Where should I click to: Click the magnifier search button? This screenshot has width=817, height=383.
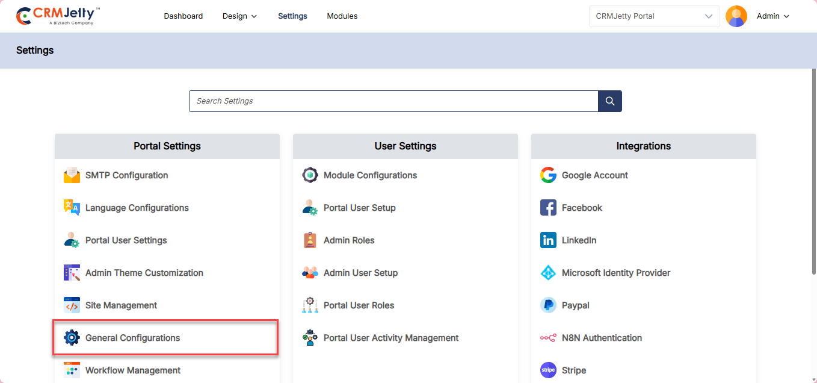tap(609, 101)
